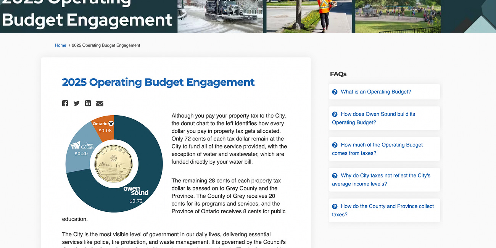The width and height of the screenshot is (496, 248).
Task: Click question icon beside 'How do the County'
Action: (x=335, y=206)
